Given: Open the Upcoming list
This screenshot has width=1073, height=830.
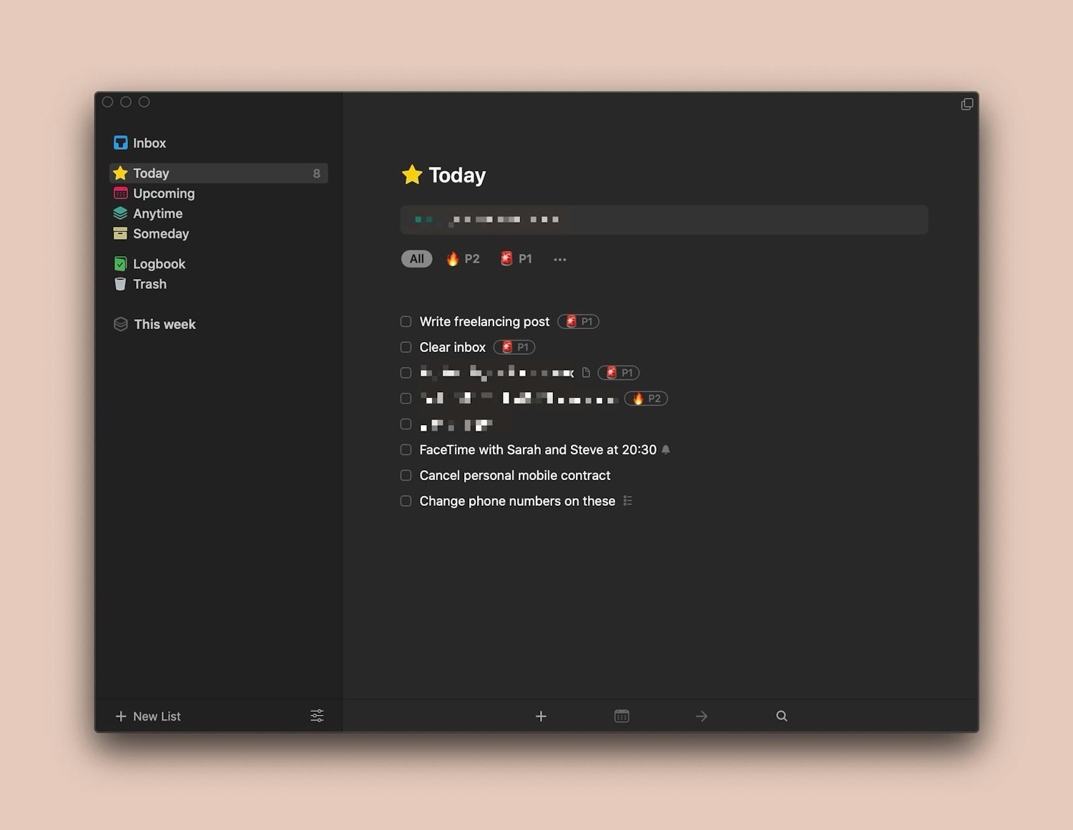Looking at the screenshot, I should point(163,193).
